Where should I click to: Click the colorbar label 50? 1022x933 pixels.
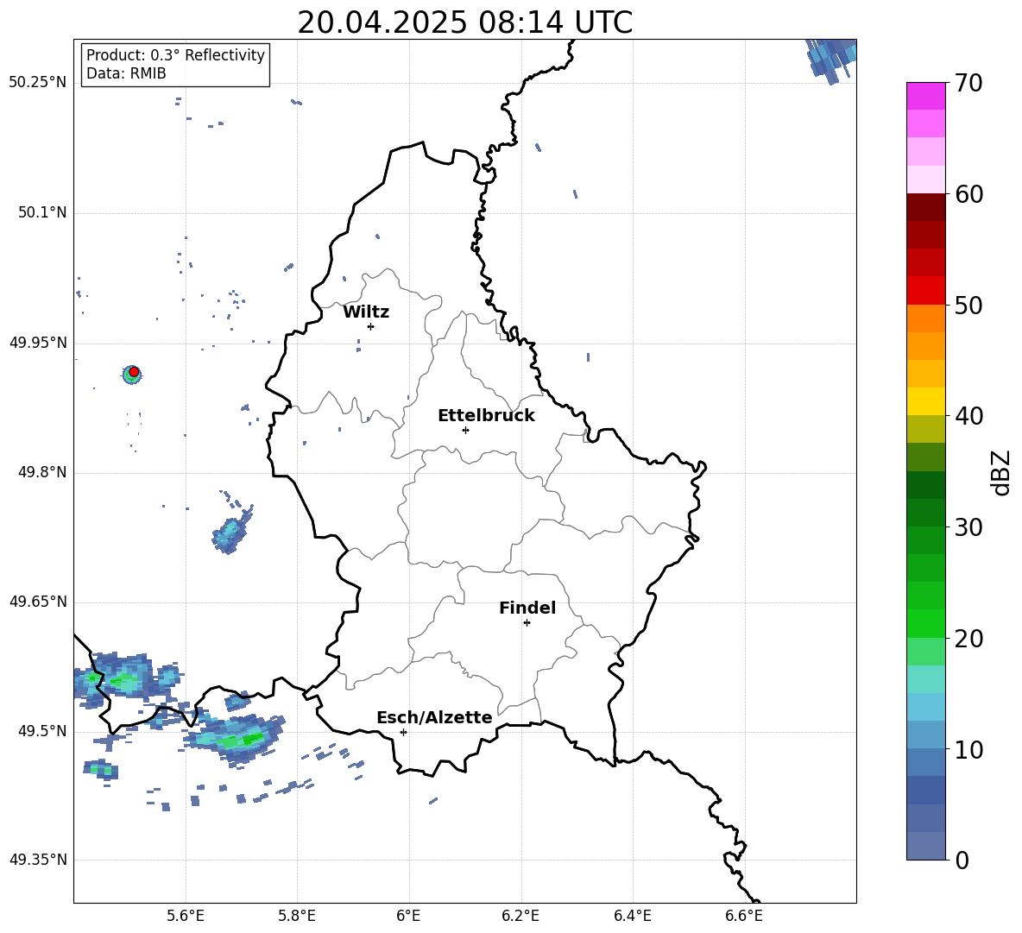tap(968, 306)
